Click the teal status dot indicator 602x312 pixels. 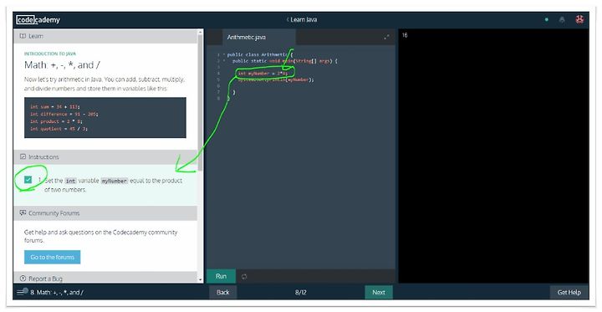547,19
